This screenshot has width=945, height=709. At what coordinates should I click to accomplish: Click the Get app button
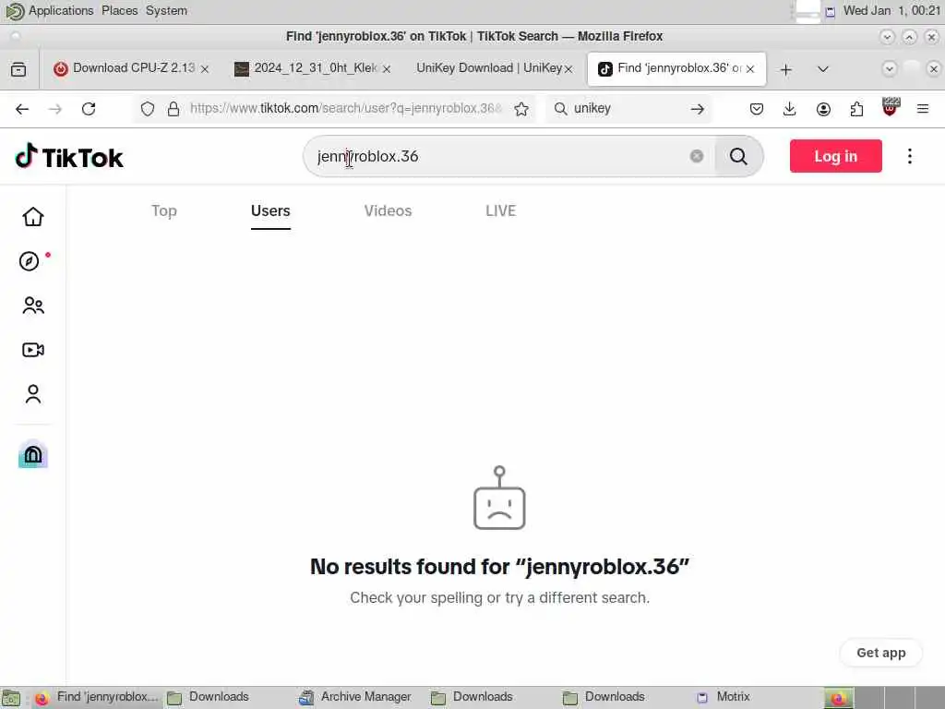coord(880,653)
